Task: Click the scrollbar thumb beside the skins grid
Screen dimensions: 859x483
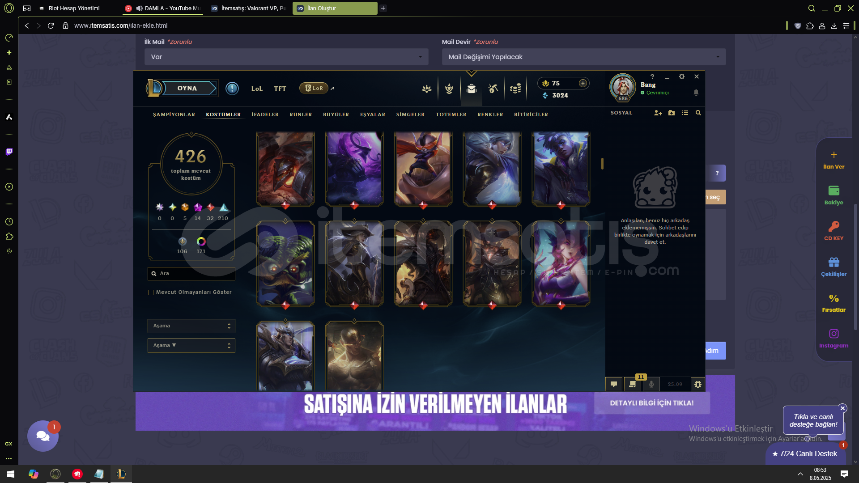Action: pyautogui.click(x=602, y=164)
